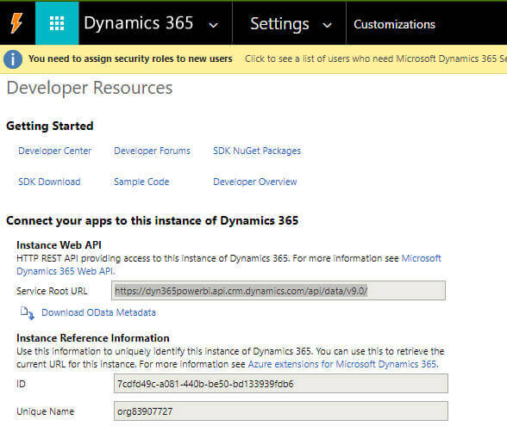Open the SDK Download link
507x432 pixels.
[x=49, y=182]
